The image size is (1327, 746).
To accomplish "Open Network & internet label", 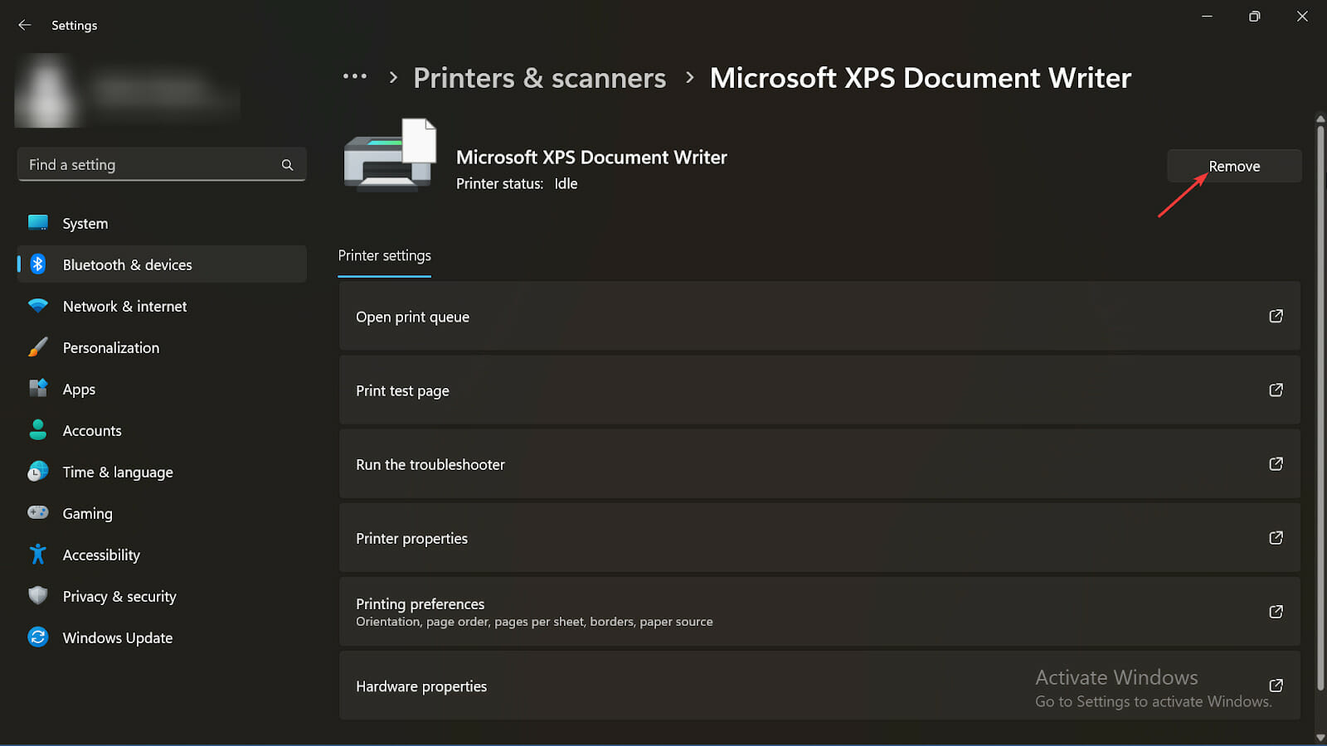I will 124,306.
